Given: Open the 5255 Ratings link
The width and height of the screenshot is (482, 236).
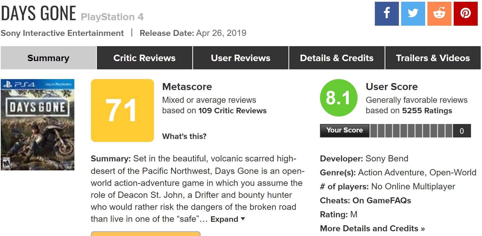Looking at the screenshot, I should tap(427, 111).
